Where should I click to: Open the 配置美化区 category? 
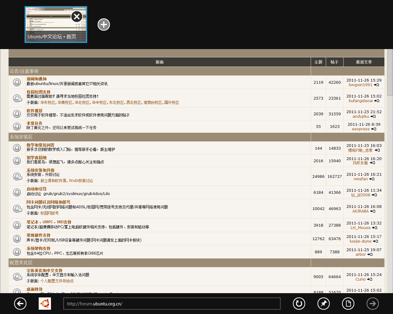21,262
